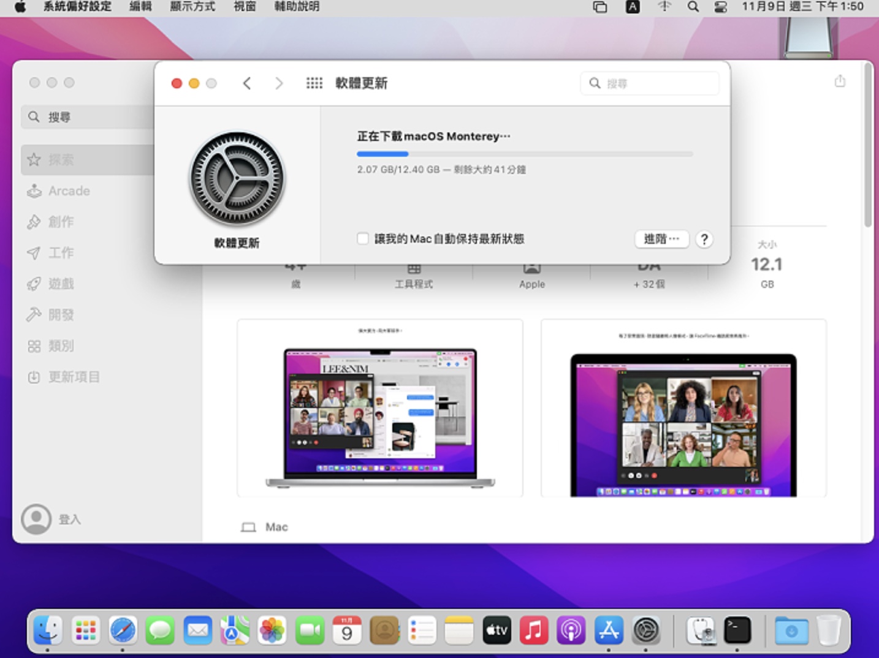Open Podcasts from the Dock
This screenshot has height=658, width=879.
pyautogui.click(x=571, y=630)
